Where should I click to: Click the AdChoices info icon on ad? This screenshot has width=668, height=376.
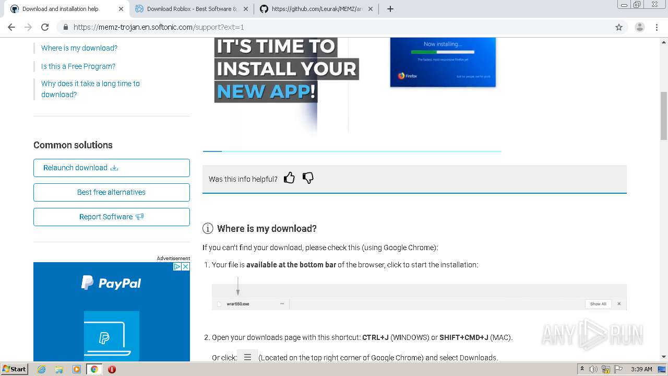pyautogui.click(x=177, y=266)
